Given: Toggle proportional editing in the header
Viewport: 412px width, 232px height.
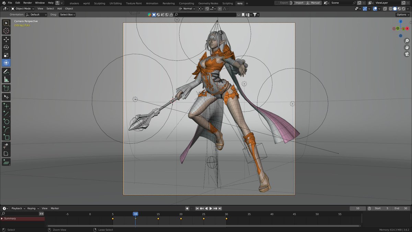Looking at the screenshot, I should click(220, 9).
